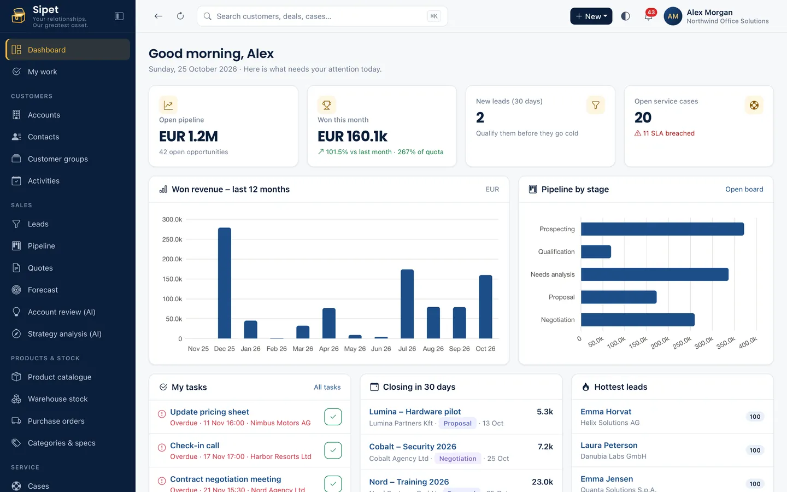
Task: Open the All tasks link
Action: click(x=327, y=387)
